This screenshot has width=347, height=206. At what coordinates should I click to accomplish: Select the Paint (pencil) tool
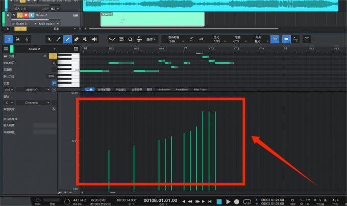click(58, 39)
